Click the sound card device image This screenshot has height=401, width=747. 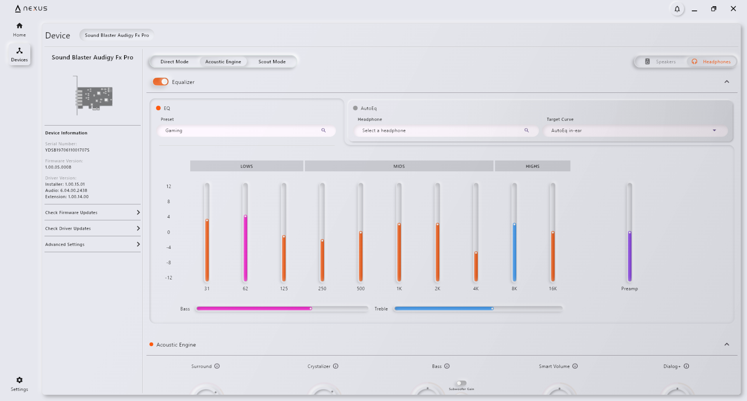pos(93,96)
